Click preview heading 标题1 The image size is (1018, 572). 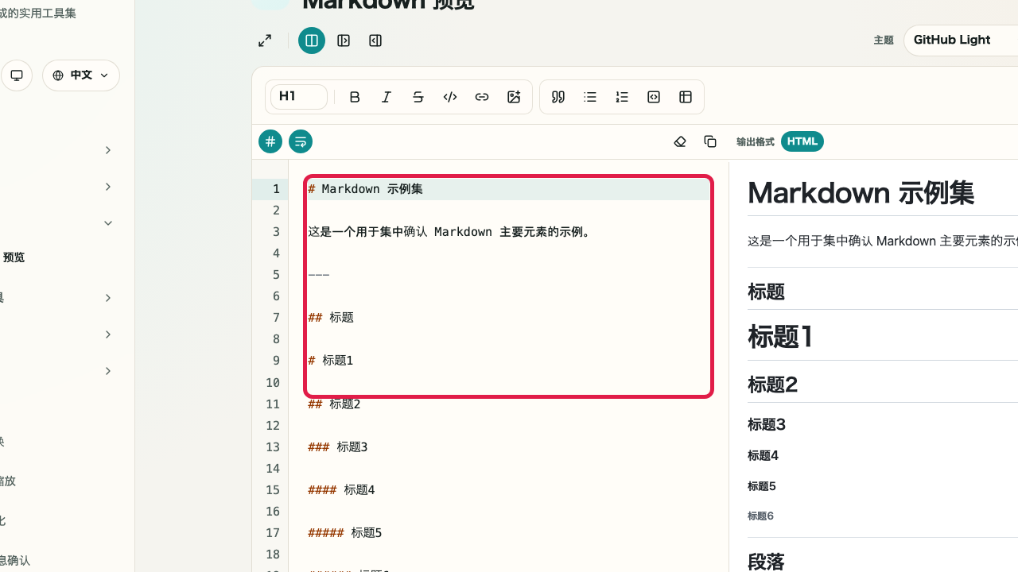point(780,337)
